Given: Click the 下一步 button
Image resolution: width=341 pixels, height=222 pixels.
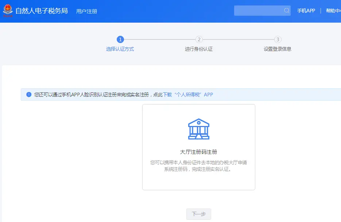Looking at the screenshot, I should click(x=198, y=214).
